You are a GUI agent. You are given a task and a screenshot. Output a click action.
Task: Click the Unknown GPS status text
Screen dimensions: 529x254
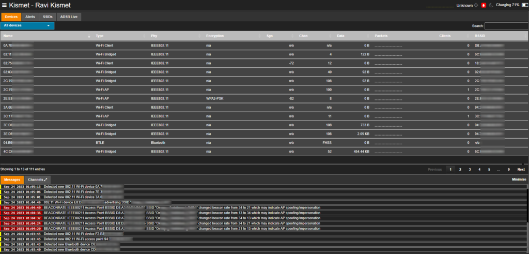pos(464,5)
